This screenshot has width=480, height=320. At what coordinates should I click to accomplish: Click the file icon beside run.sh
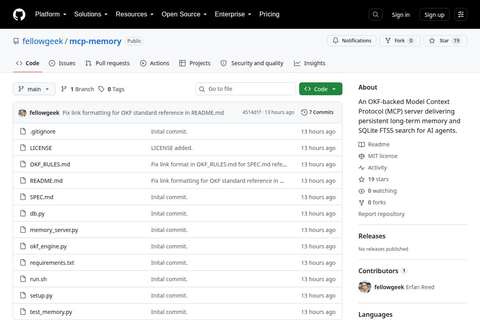tap(23, 279)
